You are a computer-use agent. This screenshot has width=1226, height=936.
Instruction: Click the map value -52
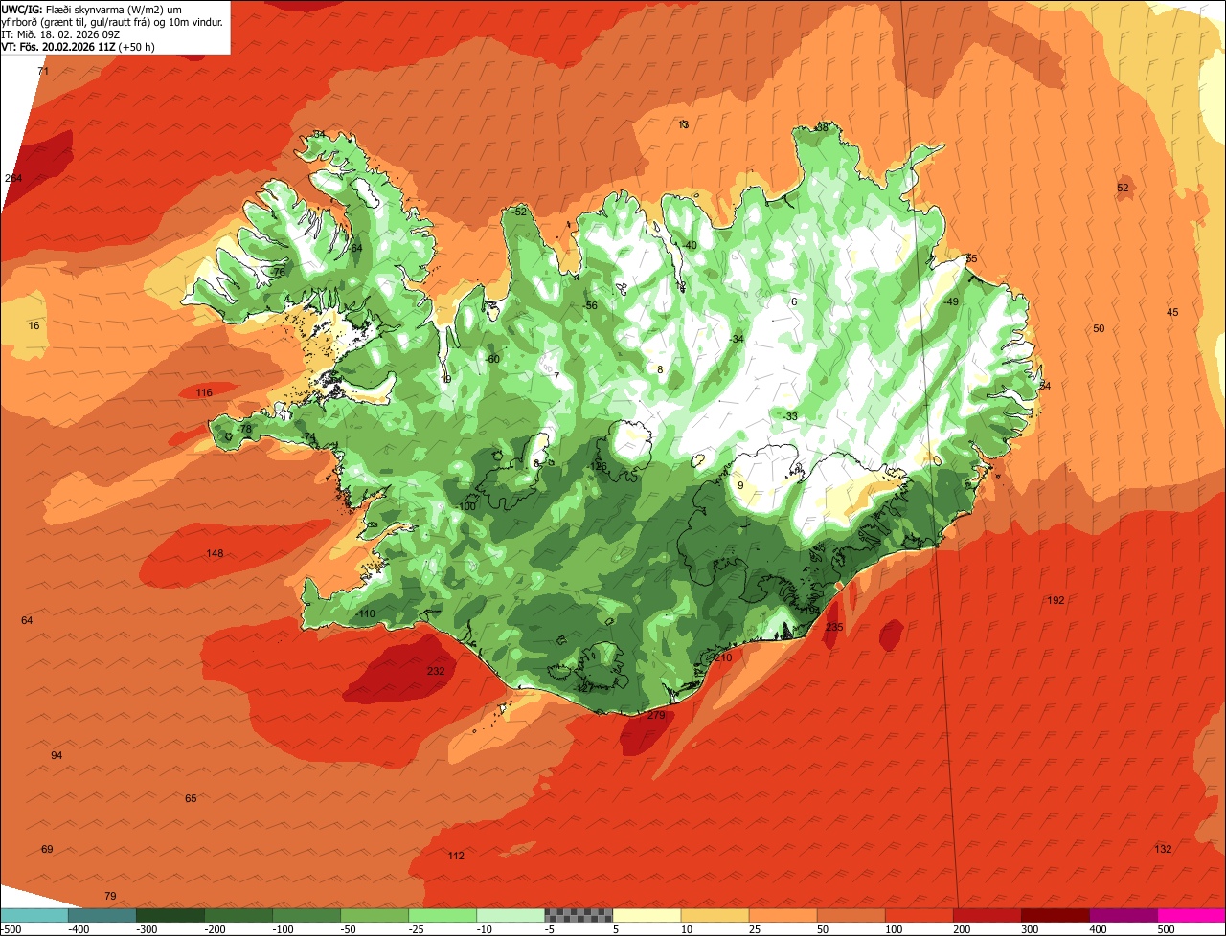(x=518, y=212)
